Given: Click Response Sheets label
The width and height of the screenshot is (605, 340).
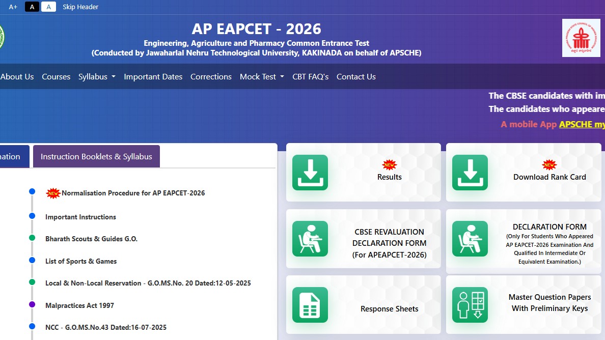Looking at the screenshot, I should (x=389, y=309).
